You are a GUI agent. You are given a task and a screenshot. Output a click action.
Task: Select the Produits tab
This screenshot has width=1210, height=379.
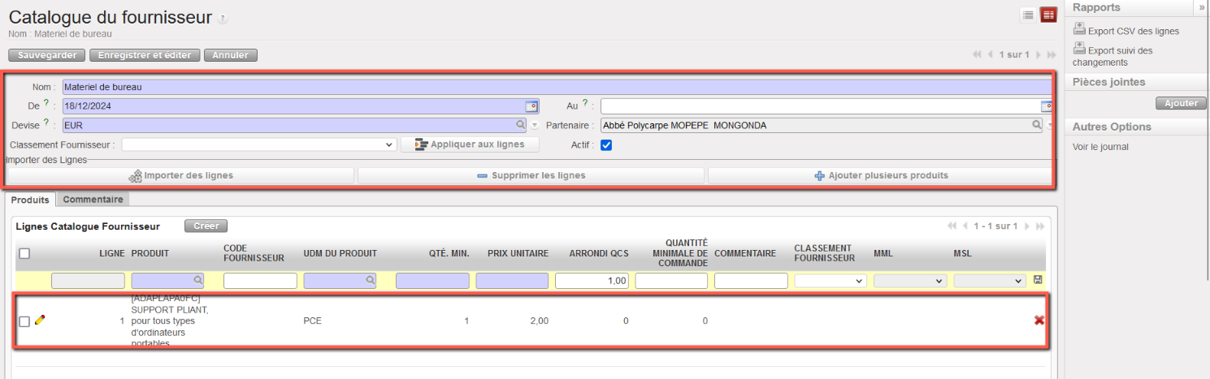pos(30,200)
